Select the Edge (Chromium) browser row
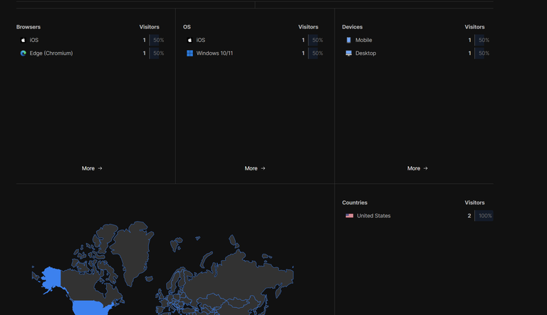This screenshot has height=315, width=547. point(92,53)
